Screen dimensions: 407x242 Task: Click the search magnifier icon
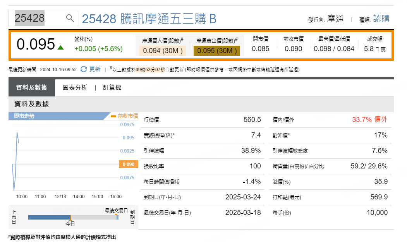click(x=70, y=18)
